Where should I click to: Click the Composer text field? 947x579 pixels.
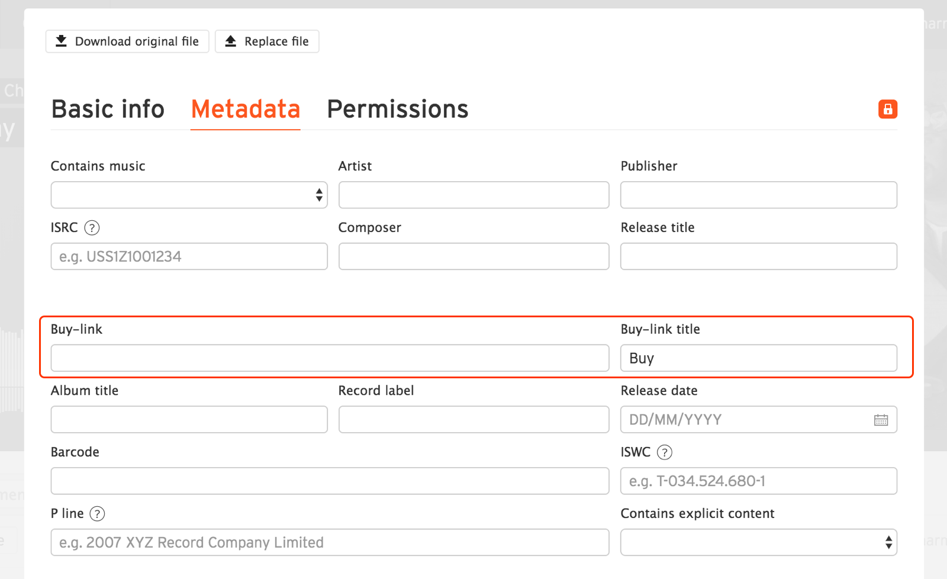tap(474, 256)
